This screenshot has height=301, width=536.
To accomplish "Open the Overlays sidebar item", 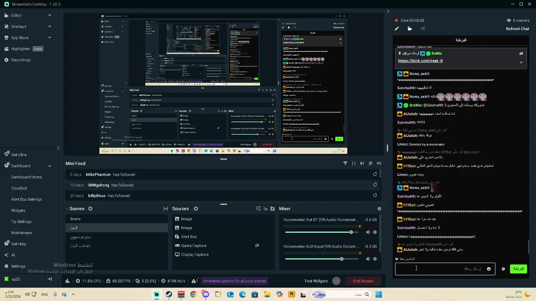I will point(18,26).
